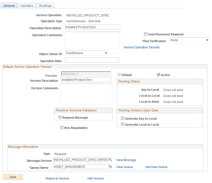Enable User/Password Required
Viewport: 212px width, 183px height.
tap(146, 34)
